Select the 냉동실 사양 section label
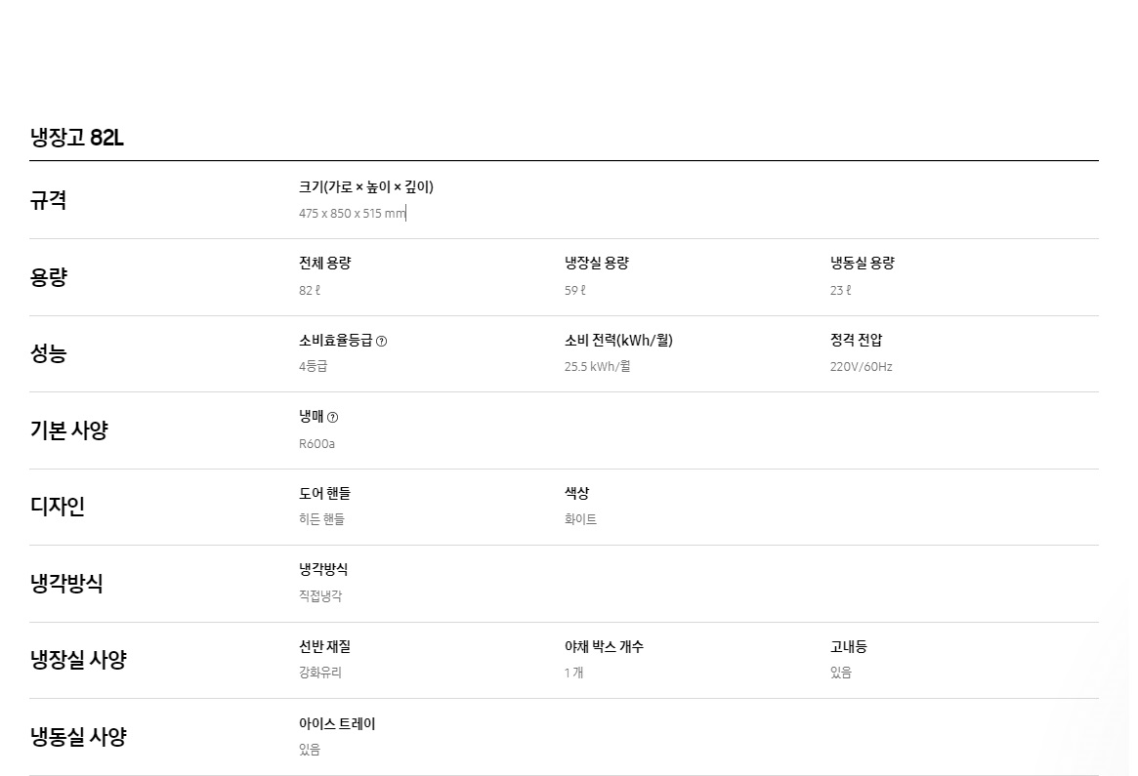 pyautogui.click(x=78, y=737)
